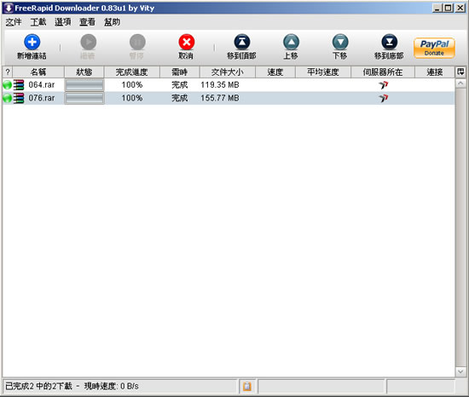Image resolution: width=469 pixels, height=397 pixels.
Task: Click the scrollbar down arrow
Action: (460, 371)
